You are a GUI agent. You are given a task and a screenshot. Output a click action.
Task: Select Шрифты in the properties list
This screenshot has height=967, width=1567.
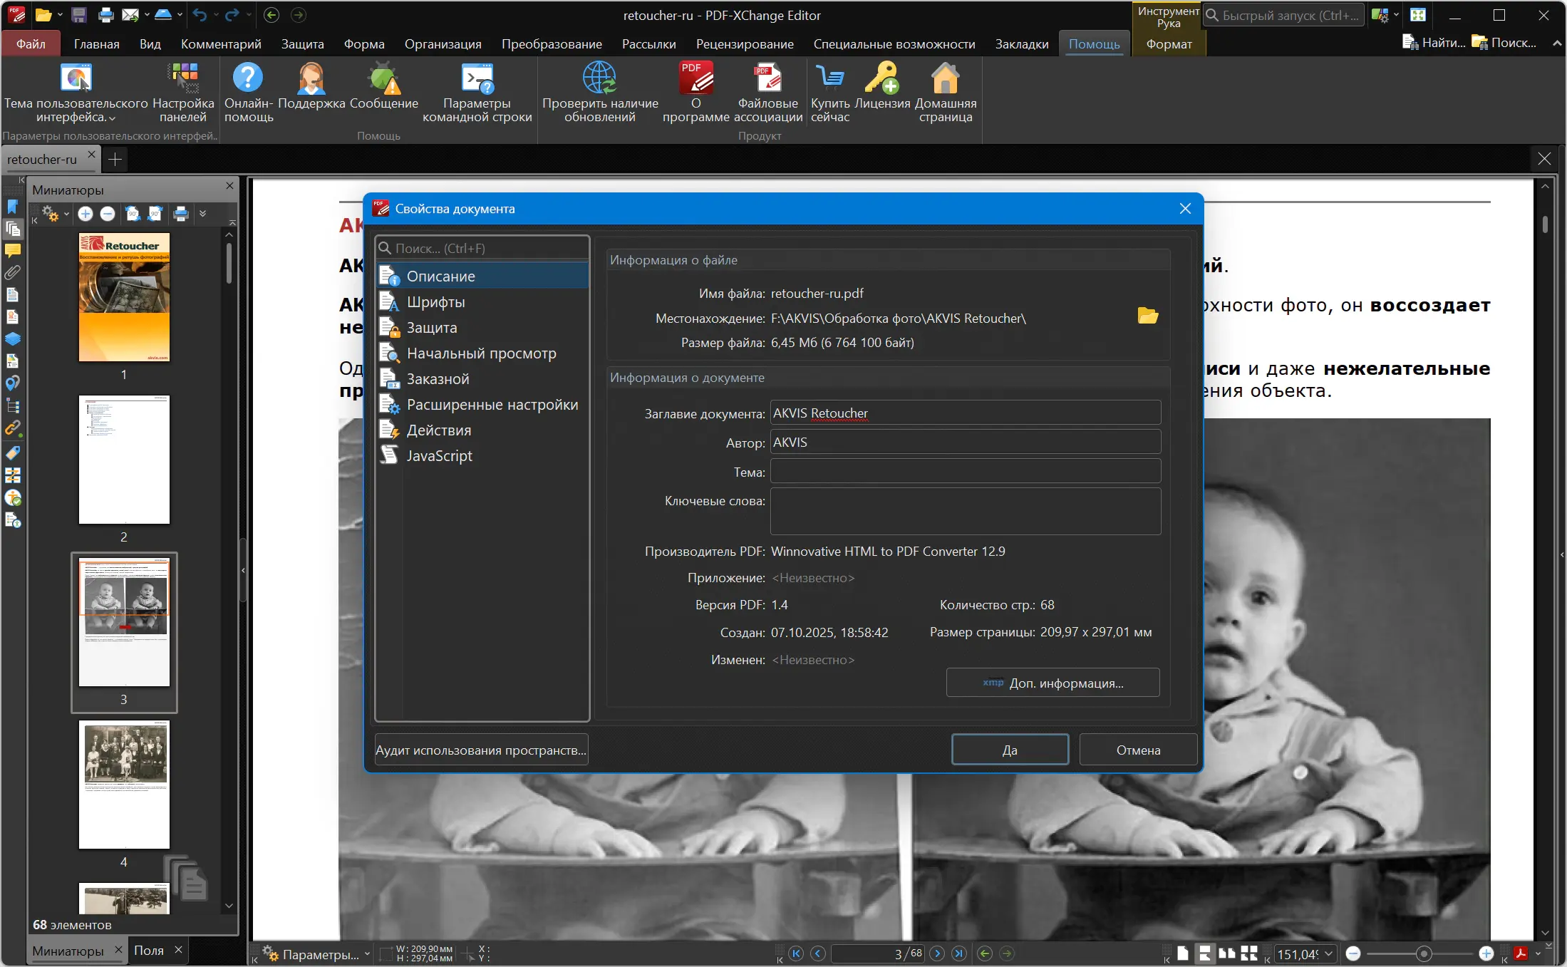[x=435, y=302]
